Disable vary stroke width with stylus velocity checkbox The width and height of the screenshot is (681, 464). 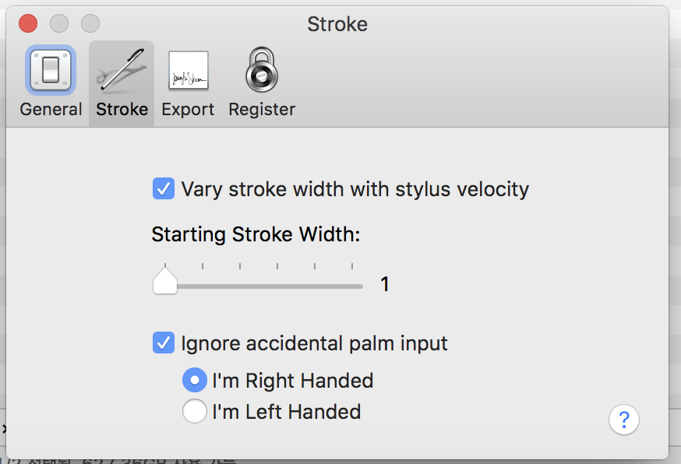pyautogui.click(x=164, y=188)
